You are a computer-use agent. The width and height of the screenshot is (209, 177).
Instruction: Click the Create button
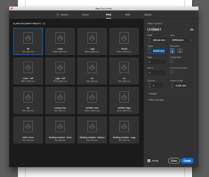187,161
